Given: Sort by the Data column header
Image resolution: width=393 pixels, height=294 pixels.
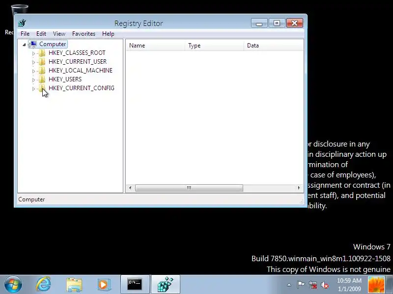Looking at the screenshot, I should (x=274, y=46).
